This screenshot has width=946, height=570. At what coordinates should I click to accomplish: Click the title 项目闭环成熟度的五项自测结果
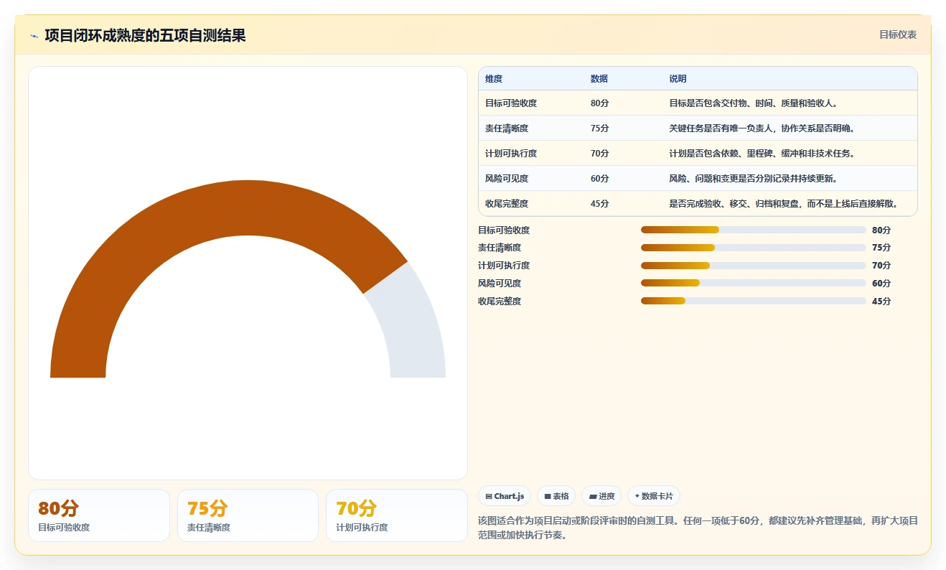145,35
